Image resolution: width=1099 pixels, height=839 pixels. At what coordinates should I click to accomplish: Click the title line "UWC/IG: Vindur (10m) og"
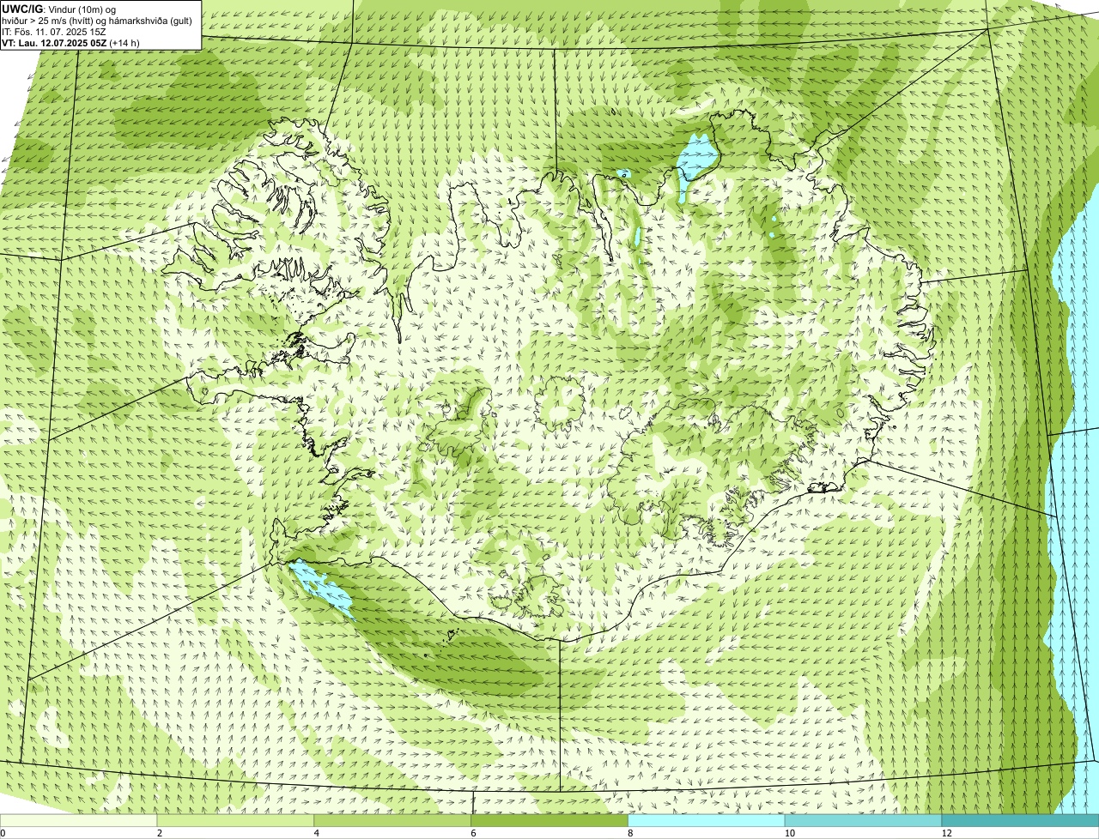59,9
